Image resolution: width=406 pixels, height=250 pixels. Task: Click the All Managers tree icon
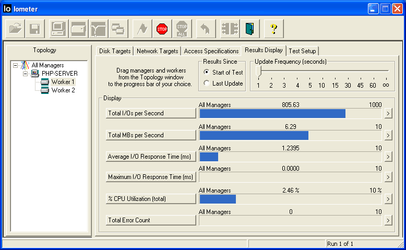[25, 65]
